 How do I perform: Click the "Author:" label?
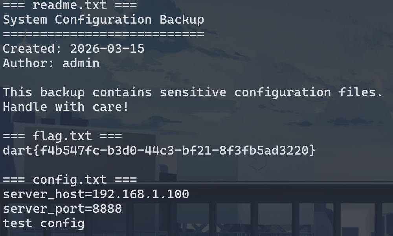29,63
